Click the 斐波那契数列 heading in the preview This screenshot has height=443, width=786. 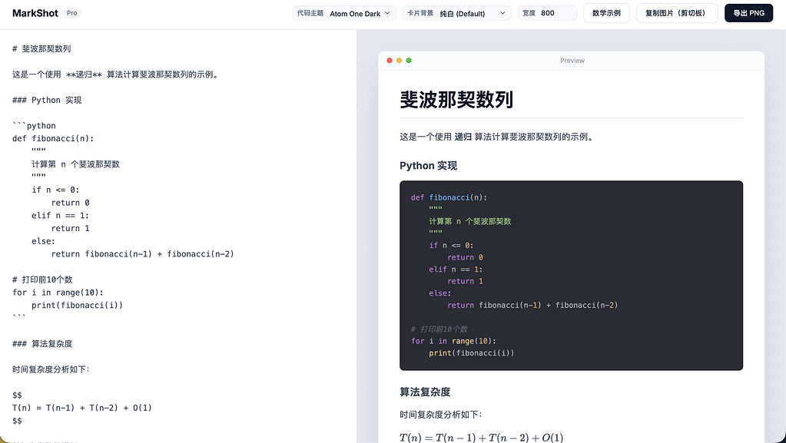point(456,99)
